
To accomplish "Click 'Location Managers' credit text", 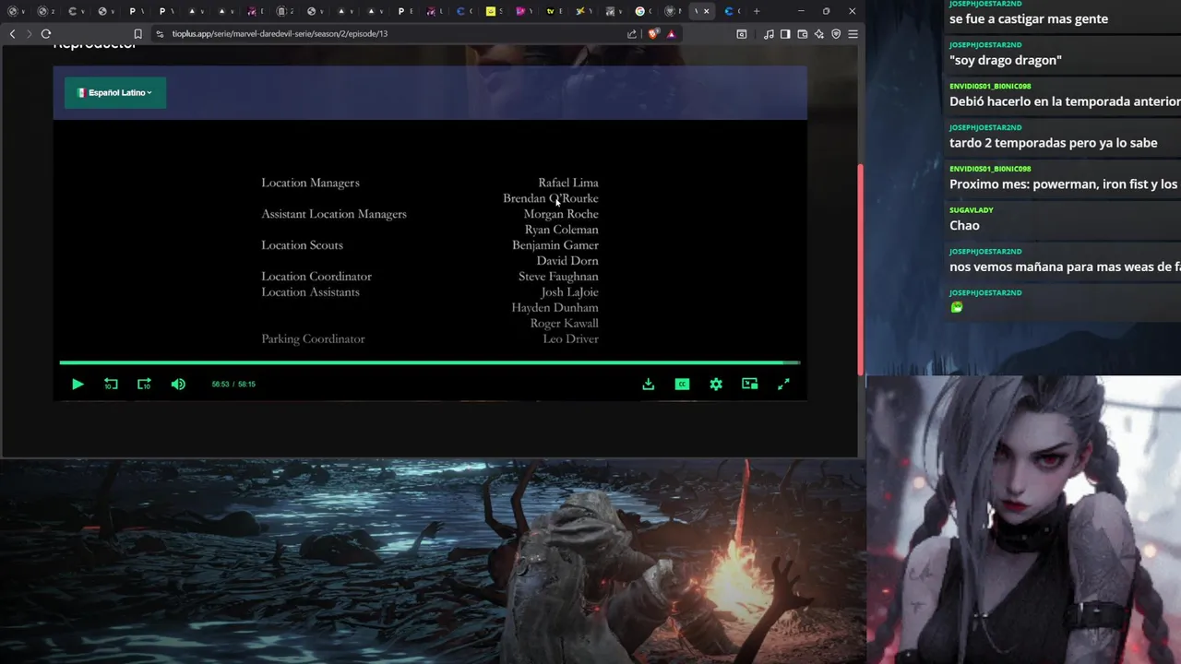I will click(x=310, y=183).
